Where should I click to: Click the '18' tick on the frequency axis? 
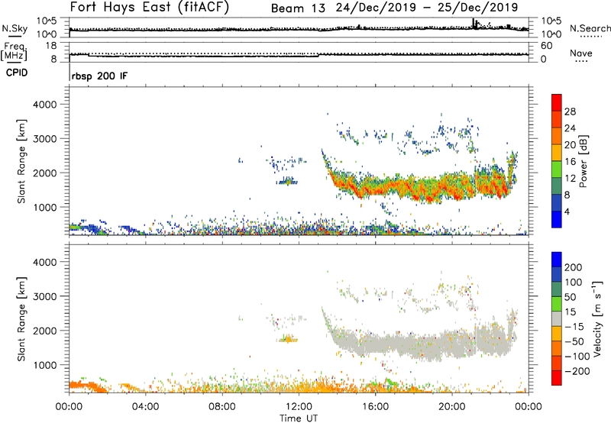[x=51, y=46]
